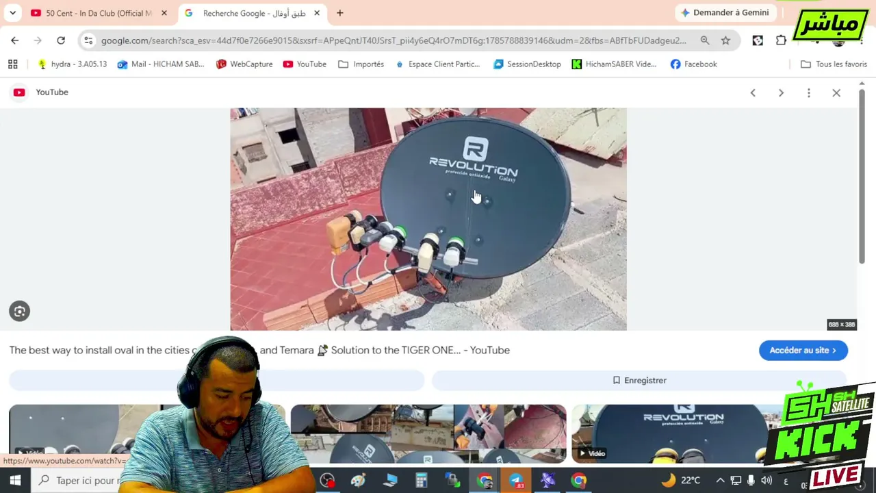Show the previous image result
The width and height of the screenshot is (876, 493).
[x=753, y=92]
